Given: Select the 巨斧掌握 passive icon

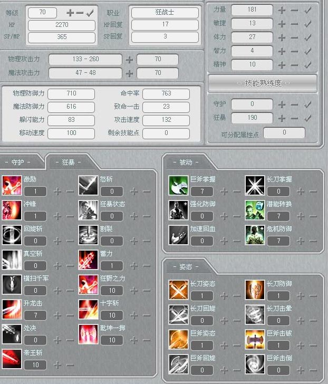Looking at the screenshot, I should [178, 185].
